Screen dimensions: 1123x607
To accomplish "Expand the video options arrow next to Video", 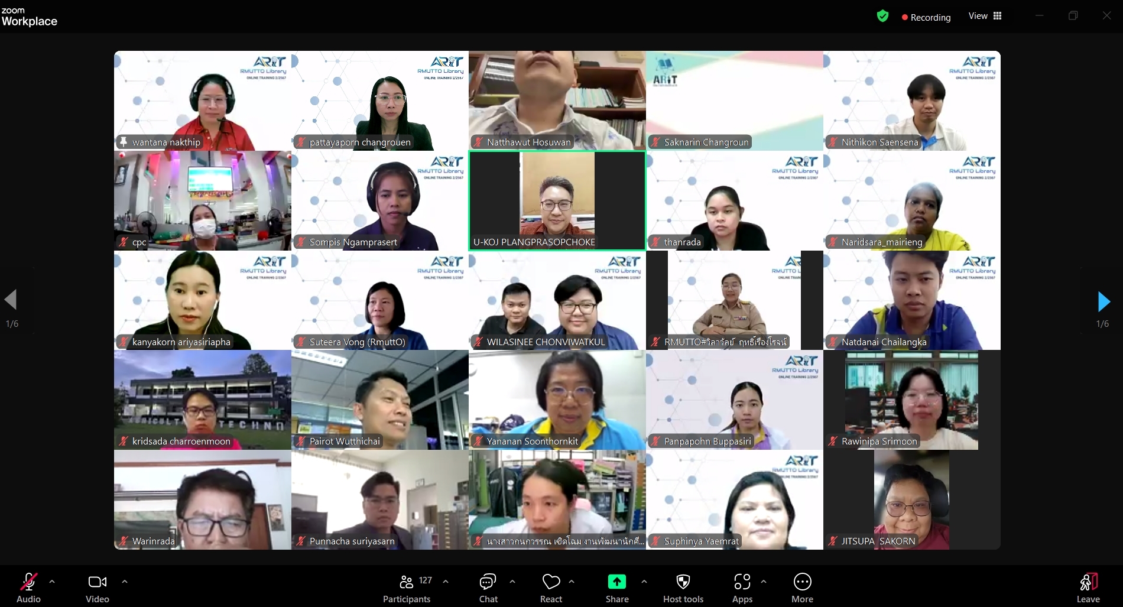I will [x=125, y=582].
